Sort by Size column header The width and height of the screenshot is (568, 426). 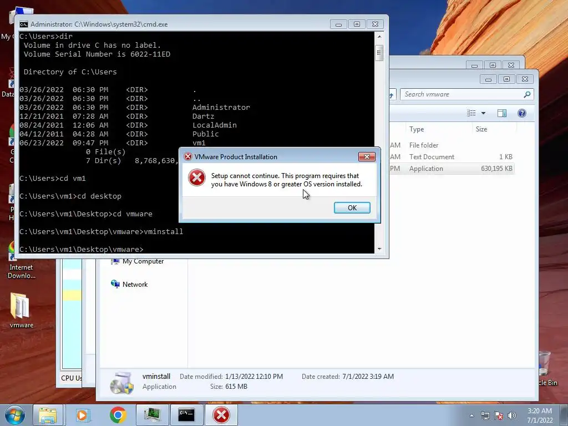point(481,129)
